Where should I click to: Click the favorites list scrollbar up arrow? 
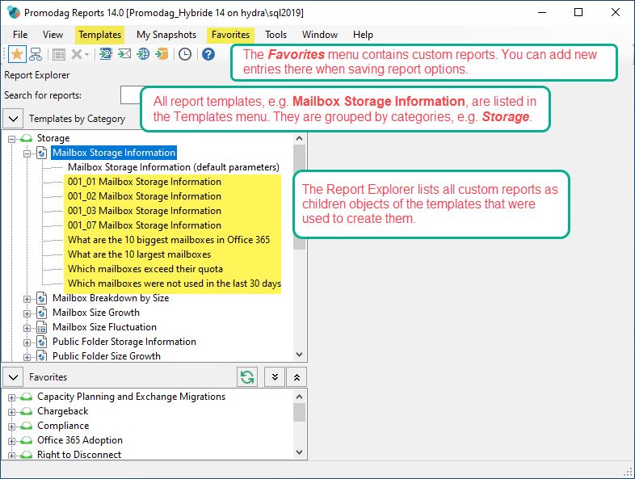pyautogui.click(x=299, y=397)
